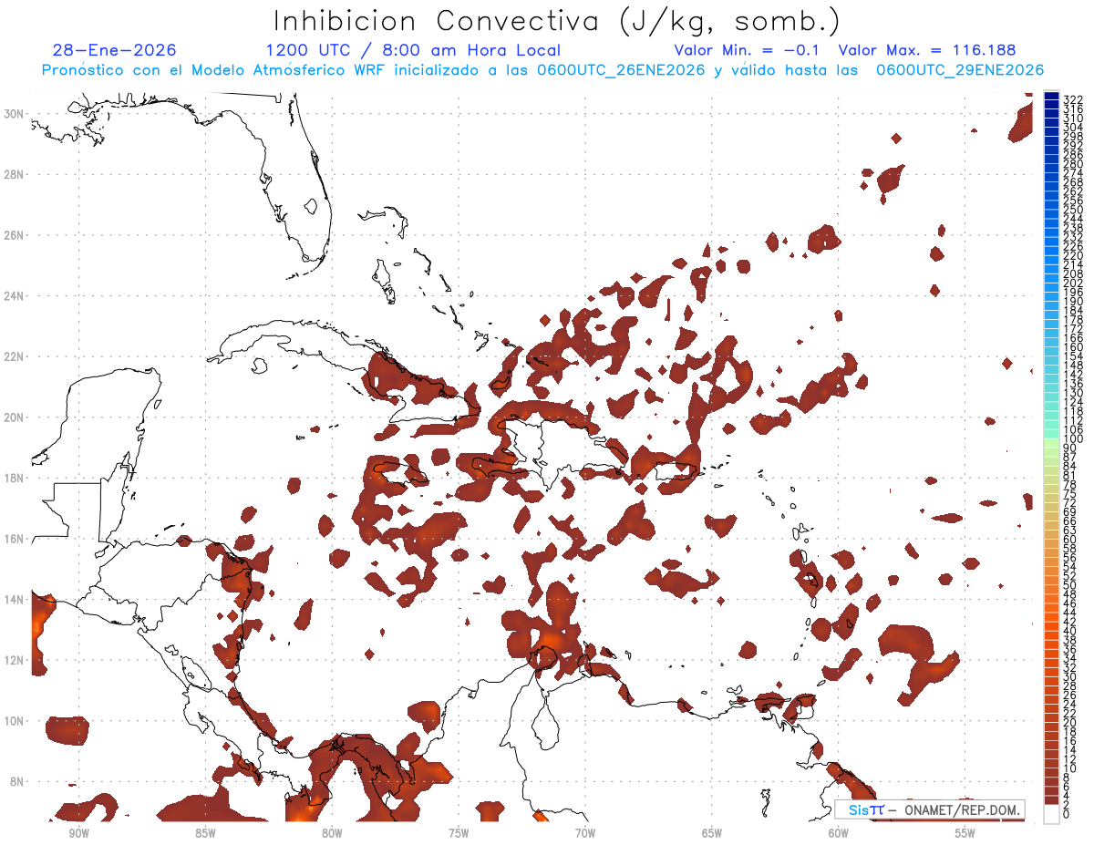Click the initialization time '0600UTC_26ENE2026'
This screenshot has width=1094, height=845.
(621, 70)
